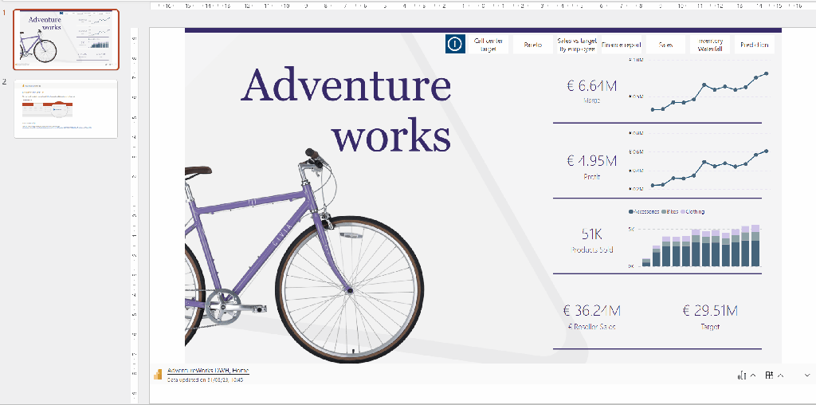
Task: Open Sales vs target by employee page
Action: click(577, 45)
